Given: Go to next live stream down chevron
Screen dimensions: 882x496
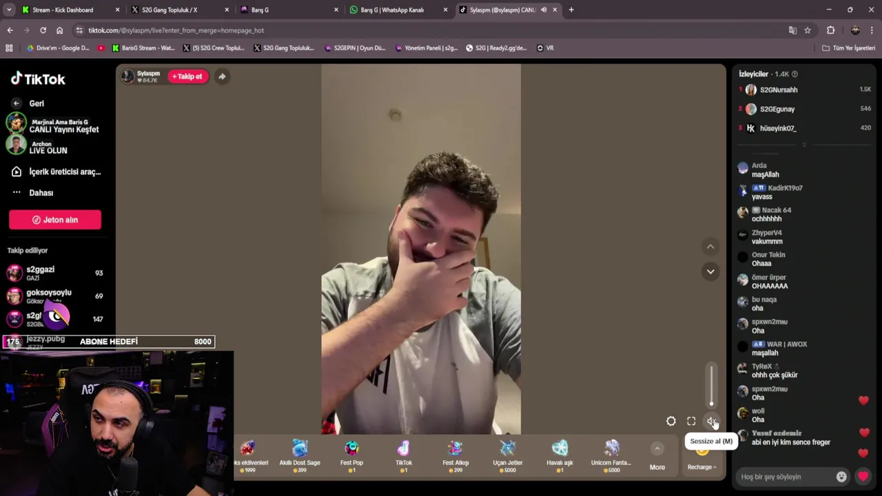Looking at the screenshot, I should pos(710,271).
